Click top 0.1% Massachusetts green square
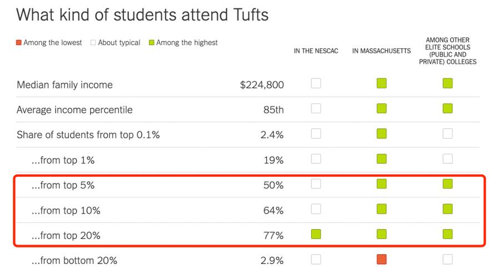 pyautogui.click(x=381, y=133)
